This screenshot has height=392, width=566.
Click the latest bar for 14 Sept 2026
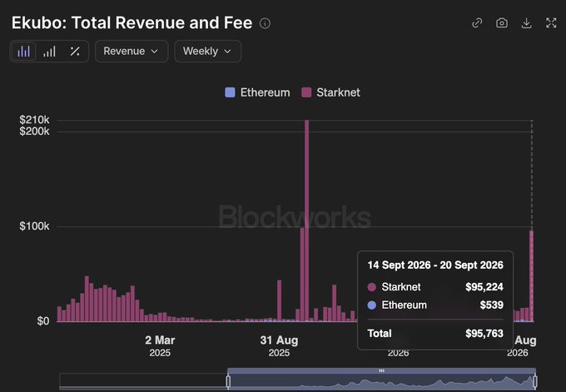tap(531, 275)
